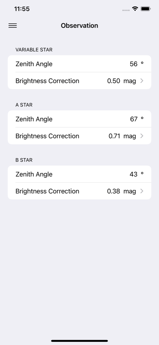Viewport: 159px width, 345px height.
Task: Open the hamburger menu
Action: [13, 26]
